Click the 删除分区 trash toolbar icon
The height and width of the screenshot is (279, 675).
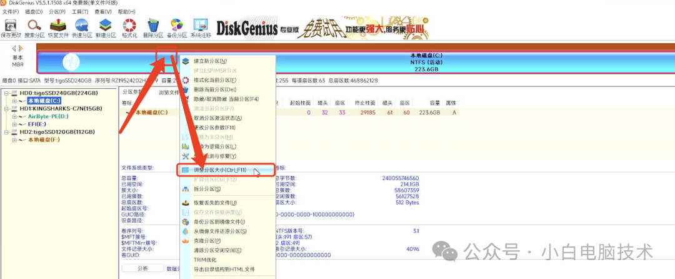pyautogui.click(x=153, y=28)
